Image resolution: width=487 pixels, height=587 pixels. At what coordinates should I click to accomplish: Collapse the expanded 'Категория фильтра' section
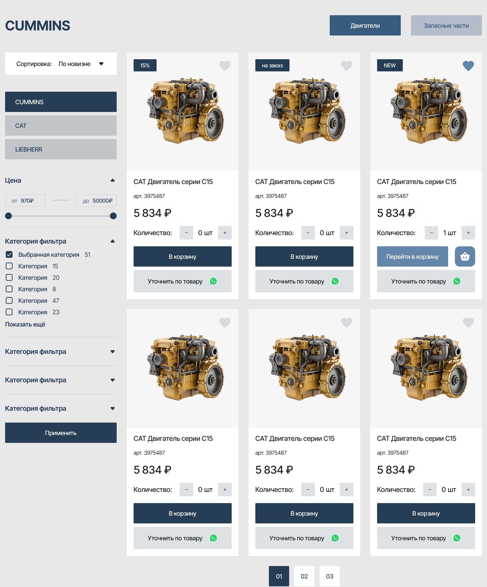pos(113,241)
